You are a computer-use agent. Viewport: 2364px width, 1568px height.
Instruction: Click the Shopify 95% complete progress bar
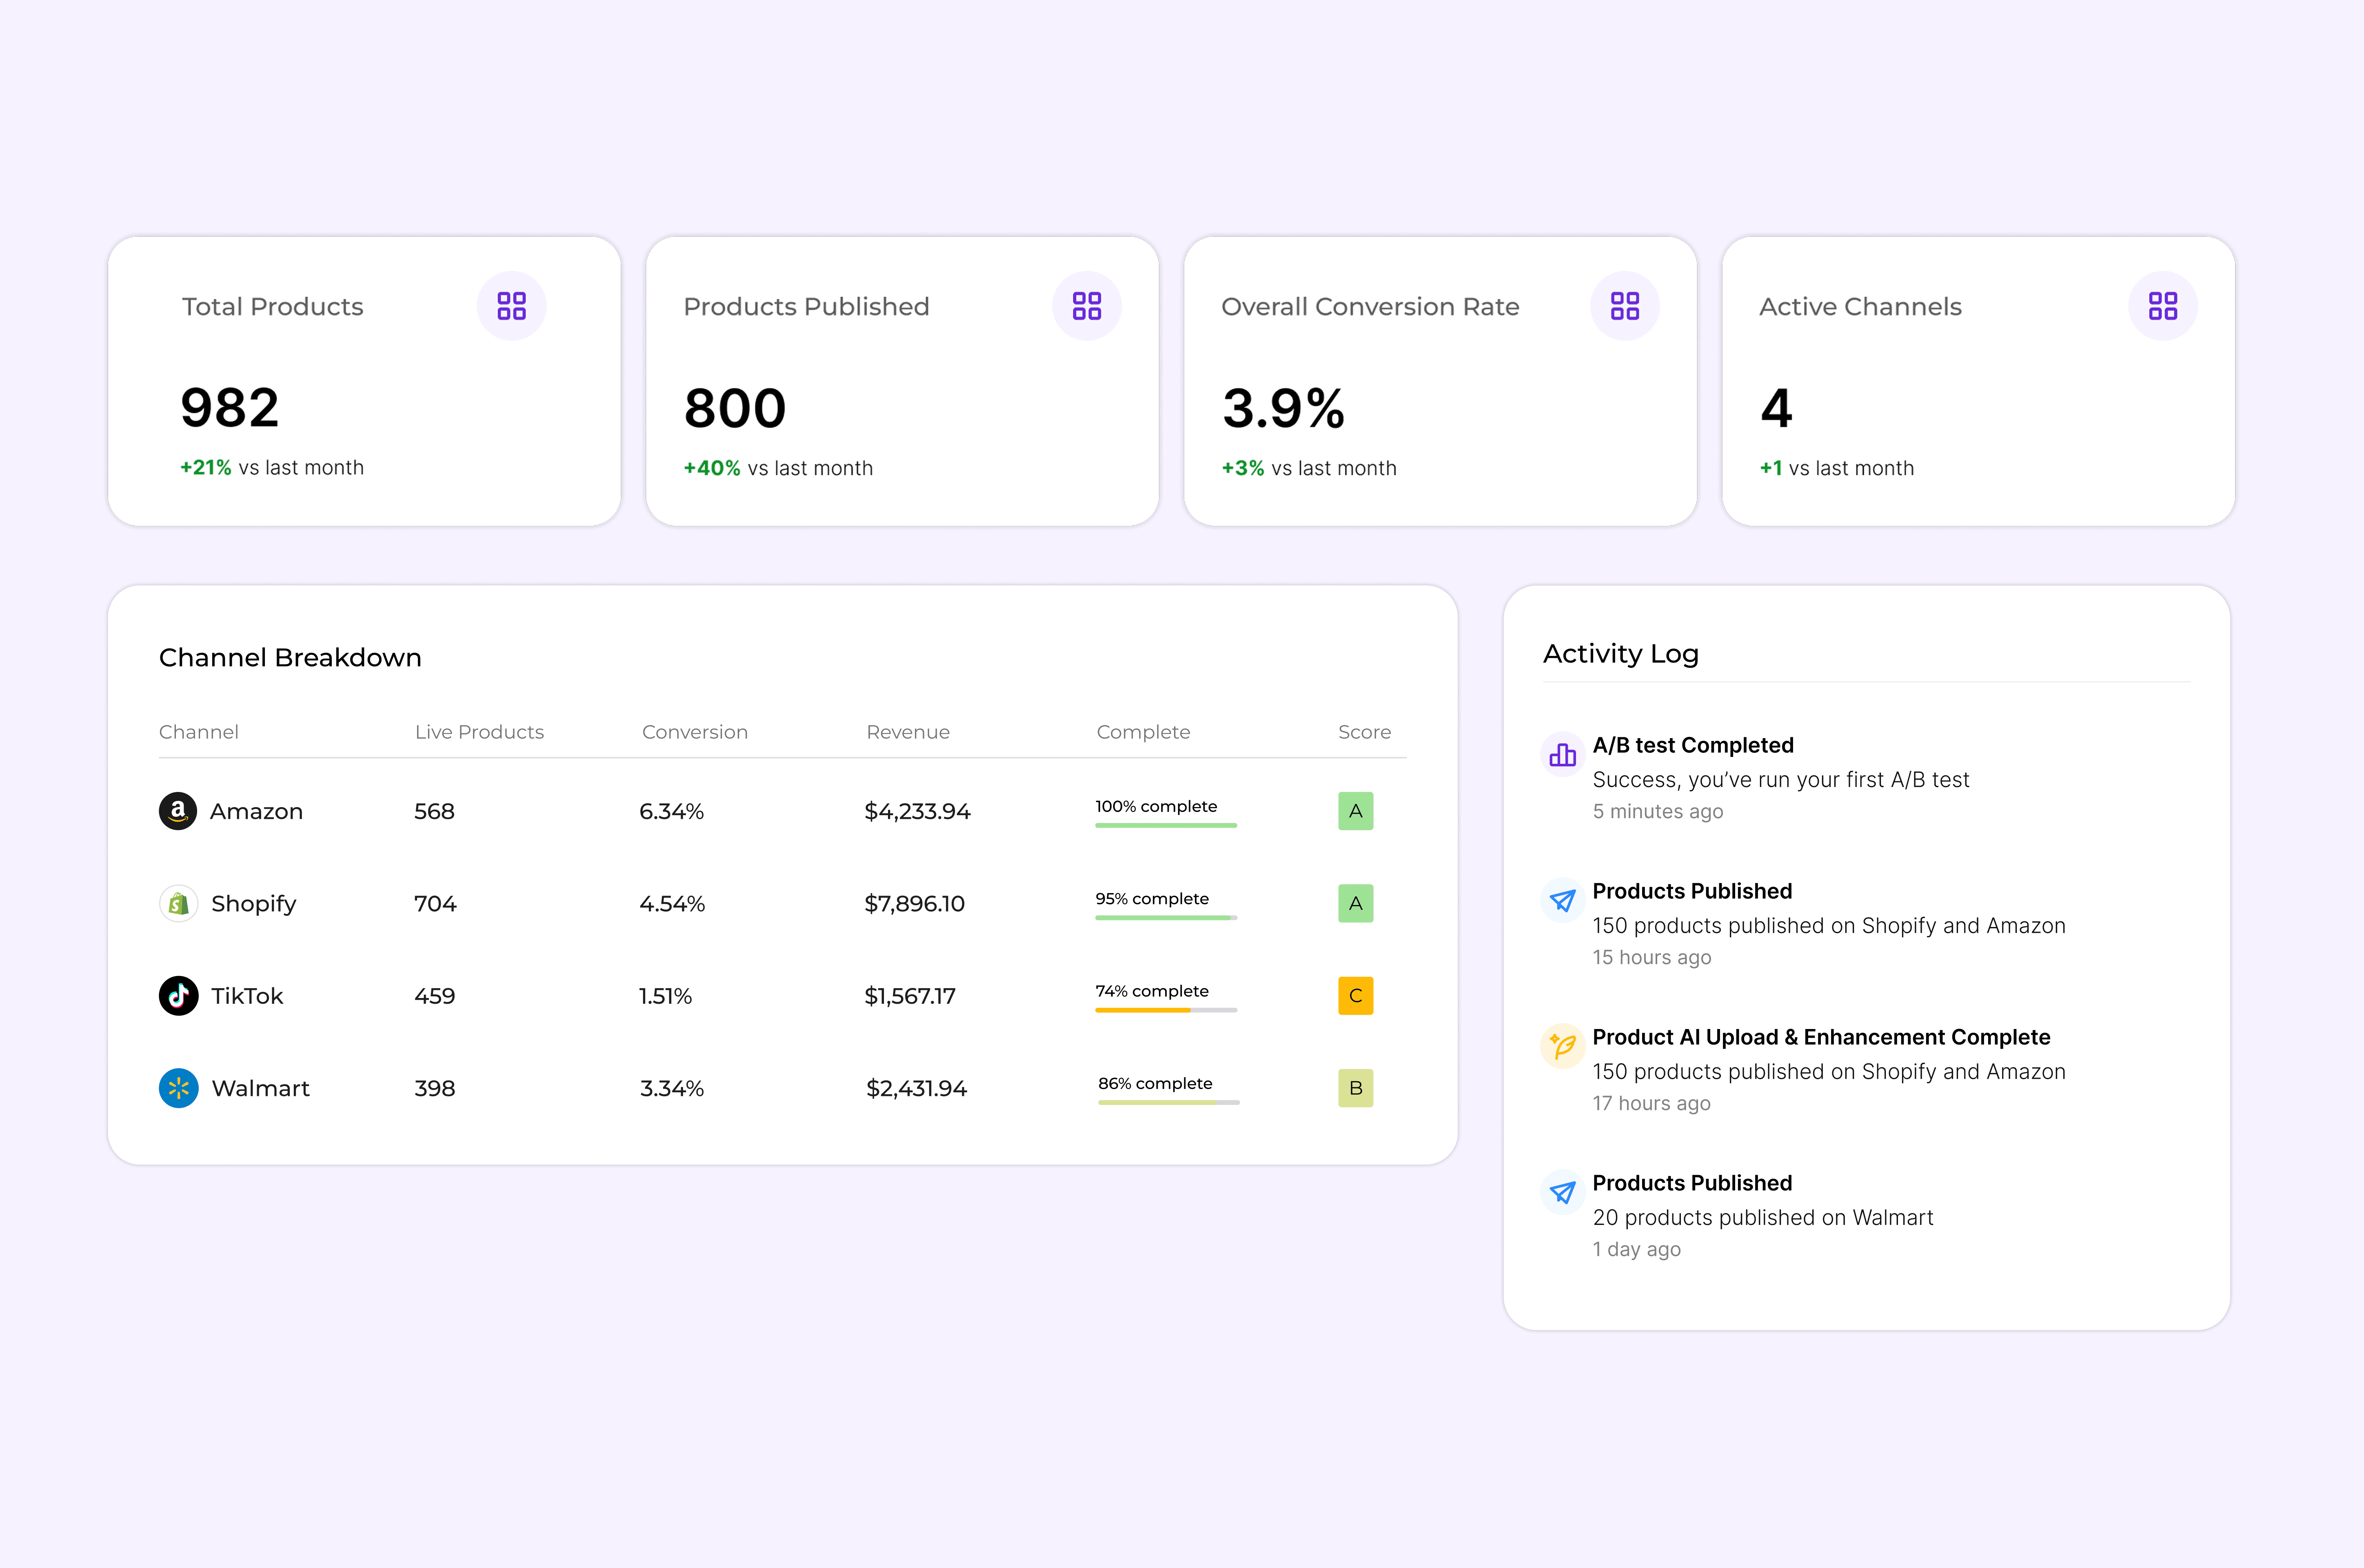tap(1166, 918)
